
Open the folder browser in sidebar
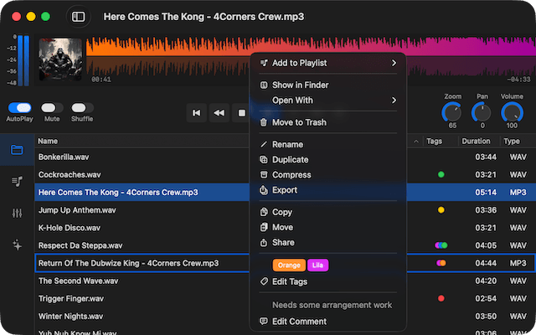point(17,150)
